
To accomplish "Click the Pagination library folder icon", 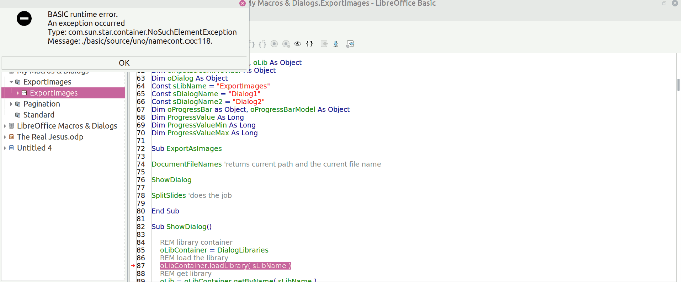I will pos(18,104).
